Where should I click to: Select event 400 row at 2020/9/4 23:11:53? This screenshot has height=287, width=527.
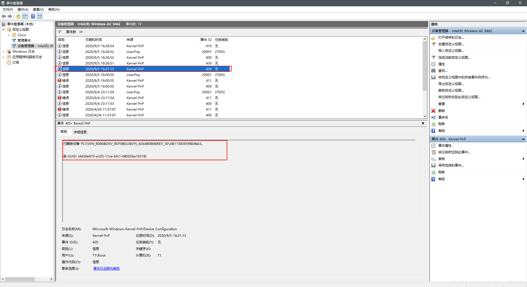(x=143, y=104)
